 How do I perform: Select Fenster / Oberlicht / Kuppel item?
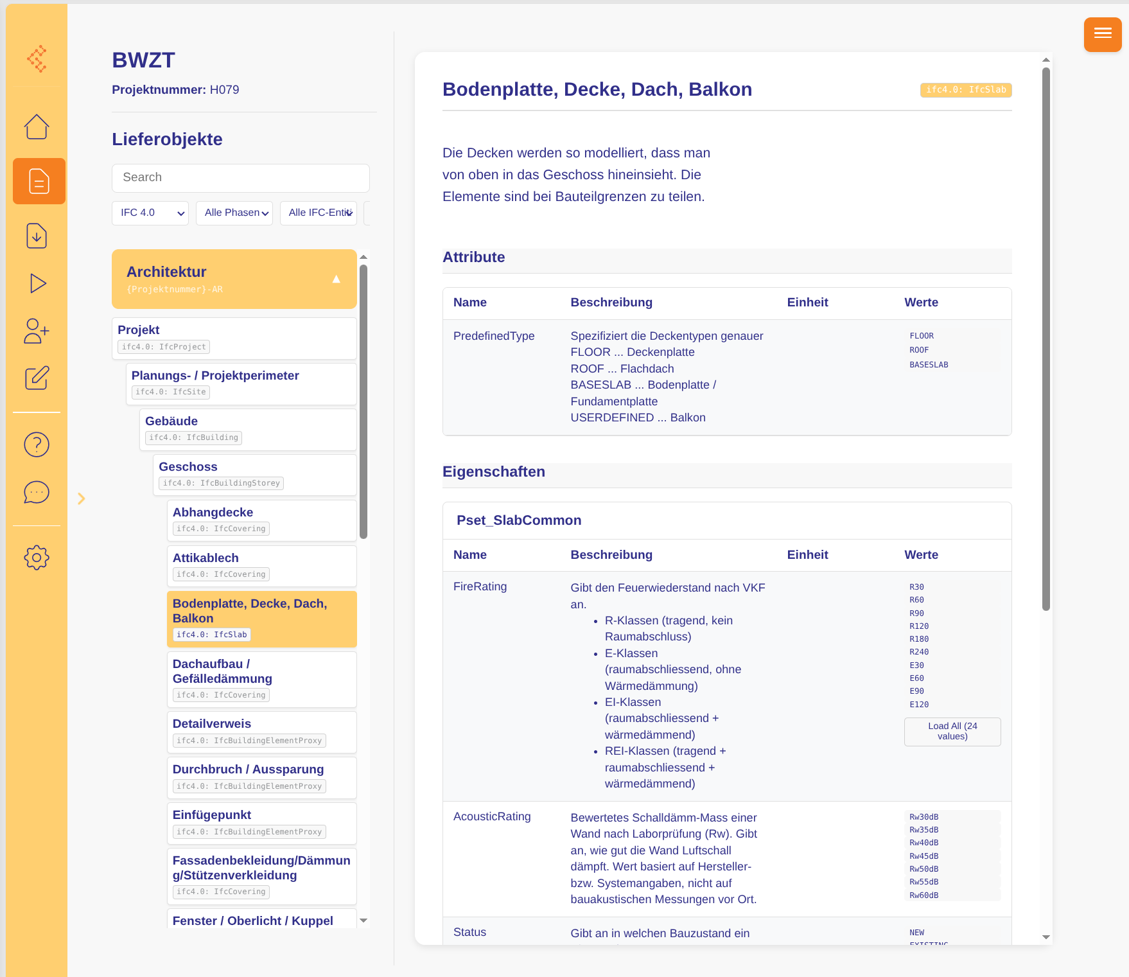click(262, 920)
